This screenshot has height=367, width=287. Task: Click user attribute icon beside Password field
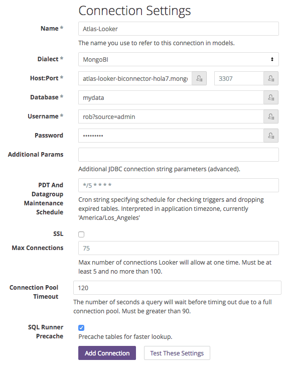coord(271,136)
